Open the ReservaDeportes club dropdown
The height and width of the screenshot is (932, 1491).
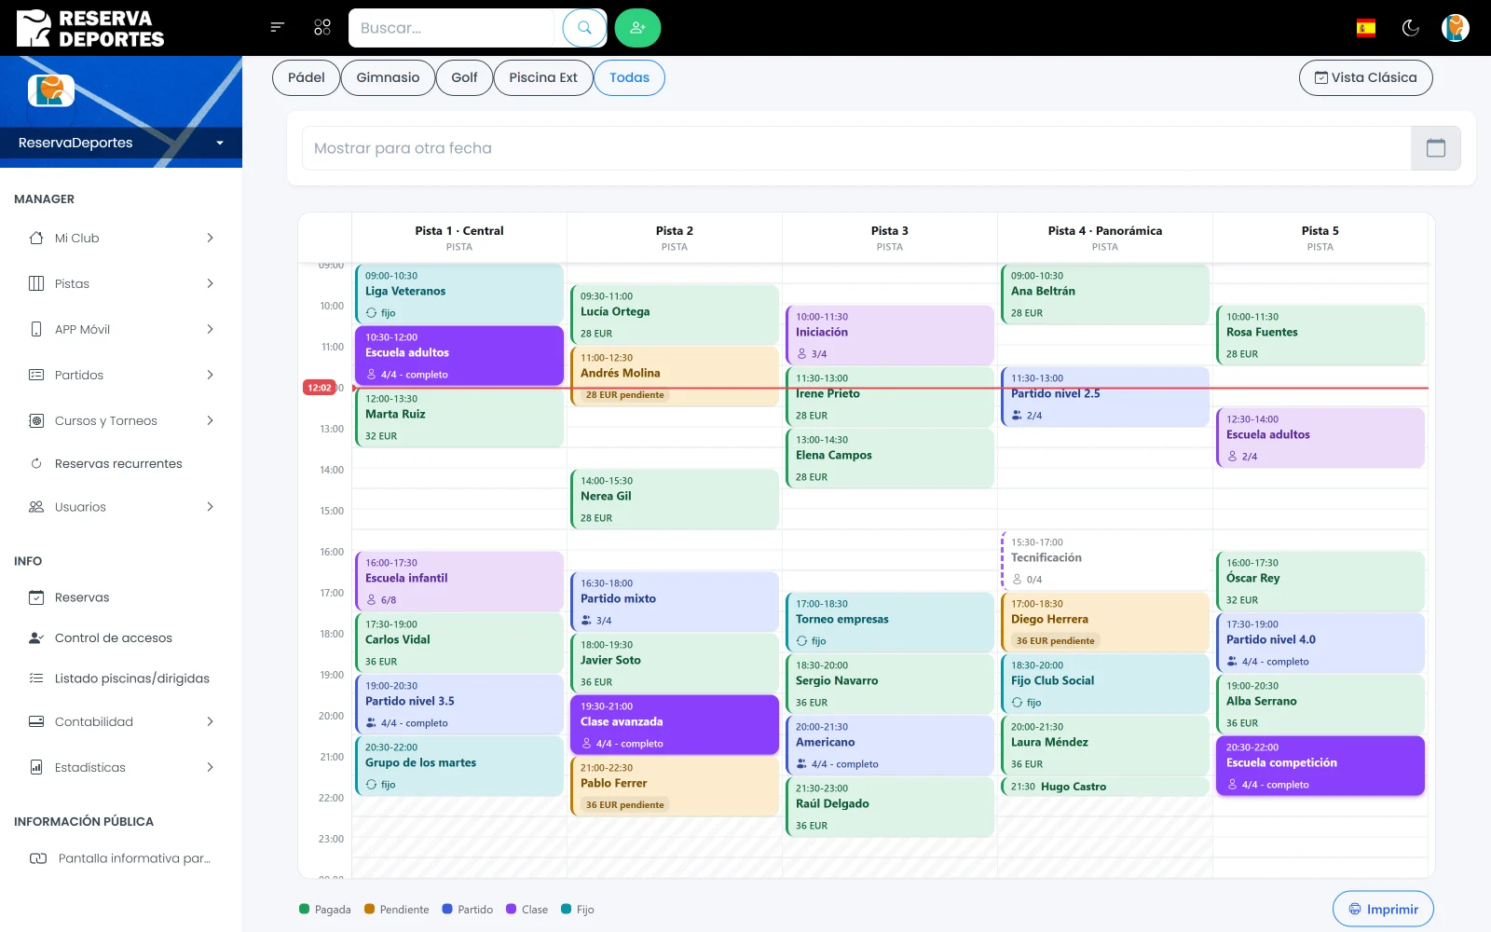tap(121, 143)
